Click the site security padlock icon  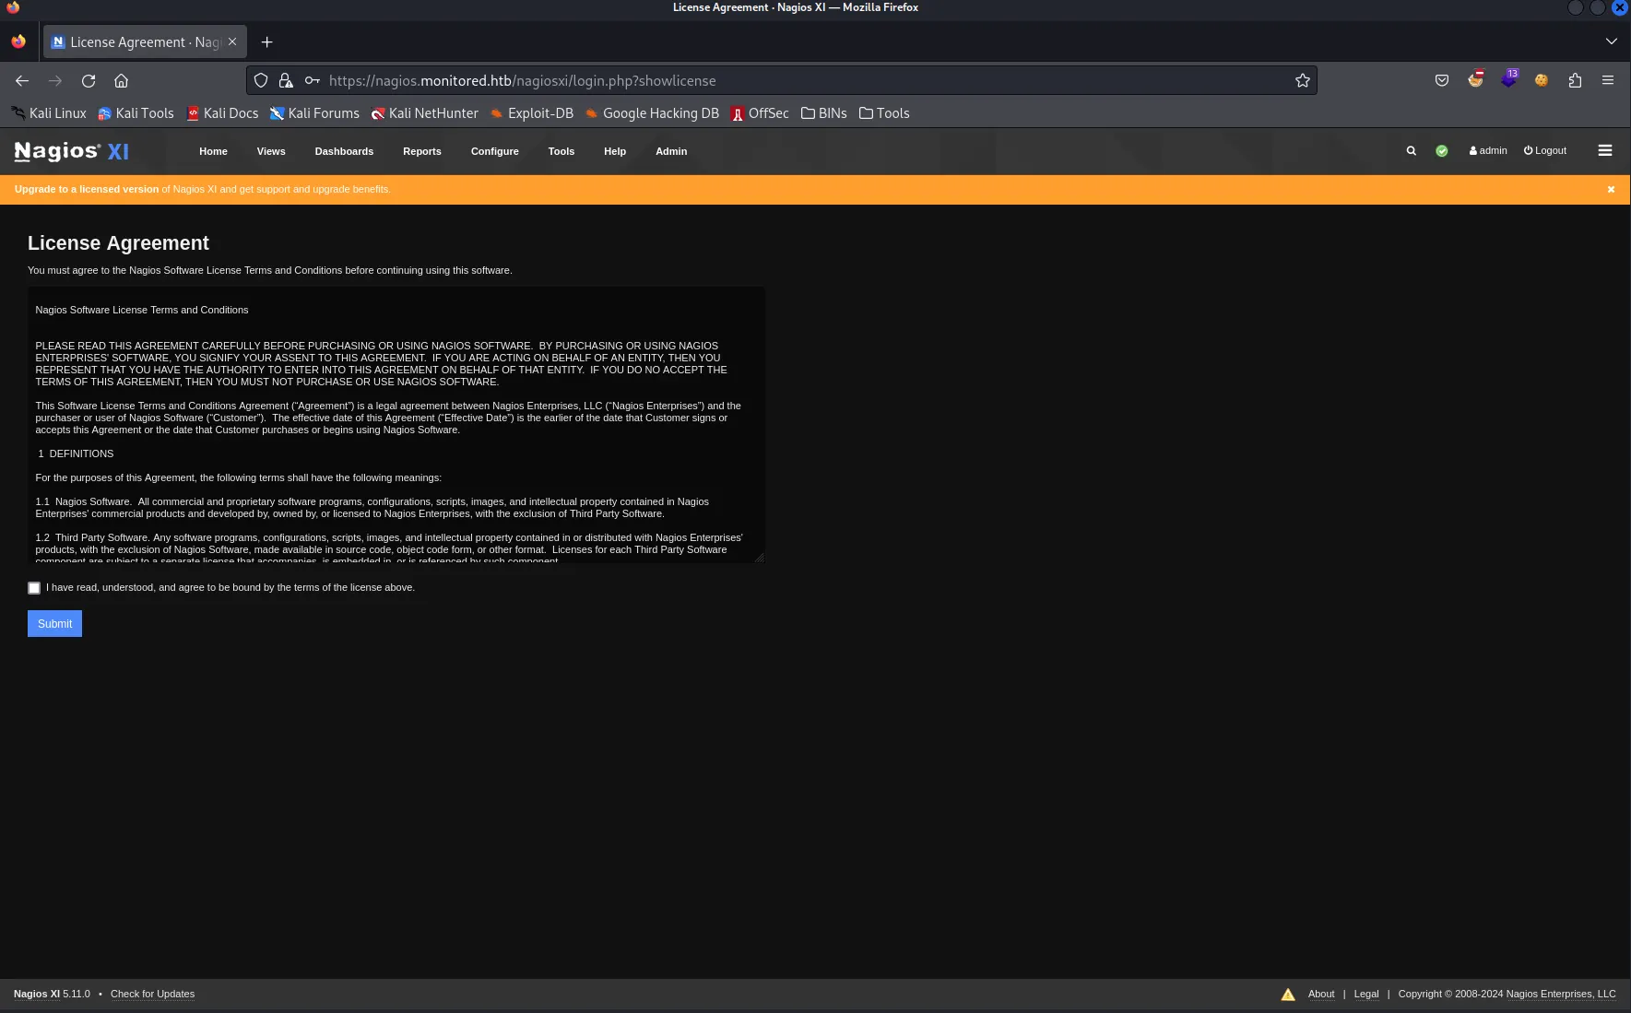pos(286,81)
